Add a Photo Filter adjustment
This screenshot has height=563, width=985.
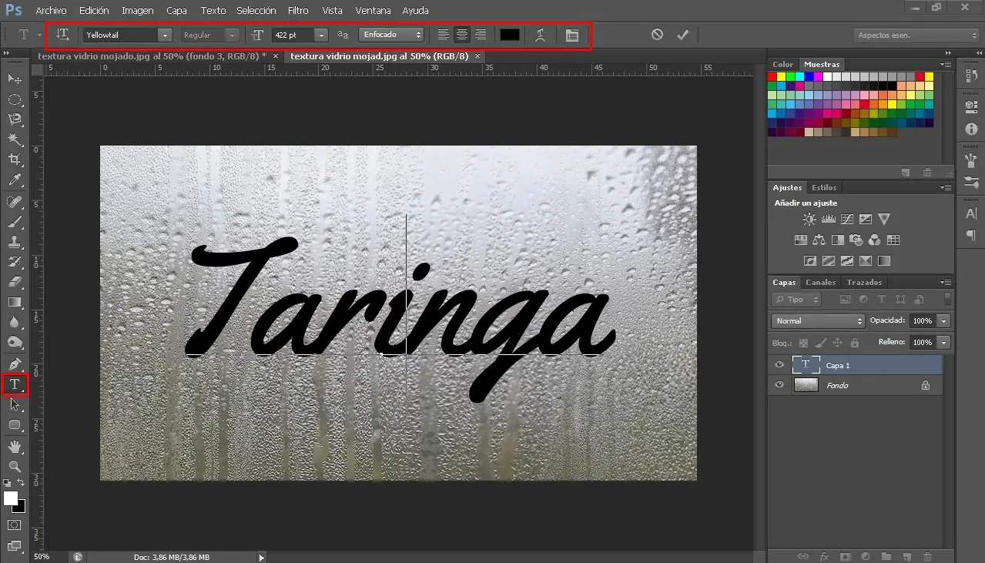856,240
